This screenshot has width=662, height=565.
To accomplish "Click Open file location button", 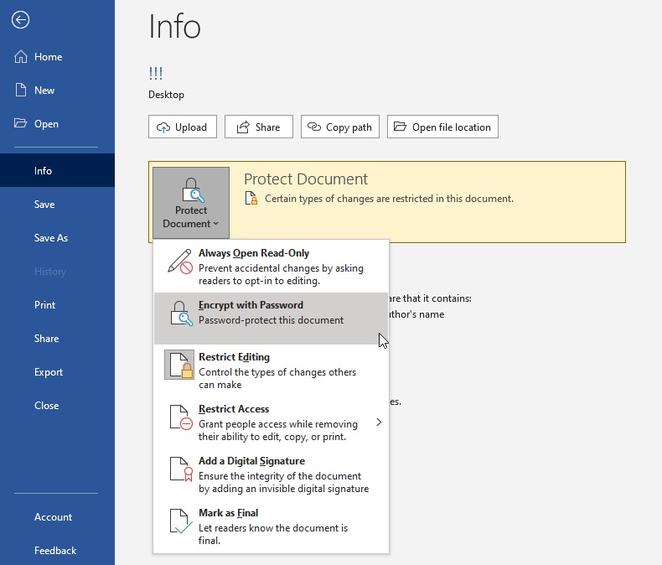I will tap(442, 127).
